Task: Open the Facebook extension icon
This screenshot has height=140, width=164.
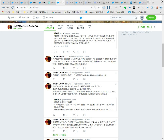Action: pos(108,7)
